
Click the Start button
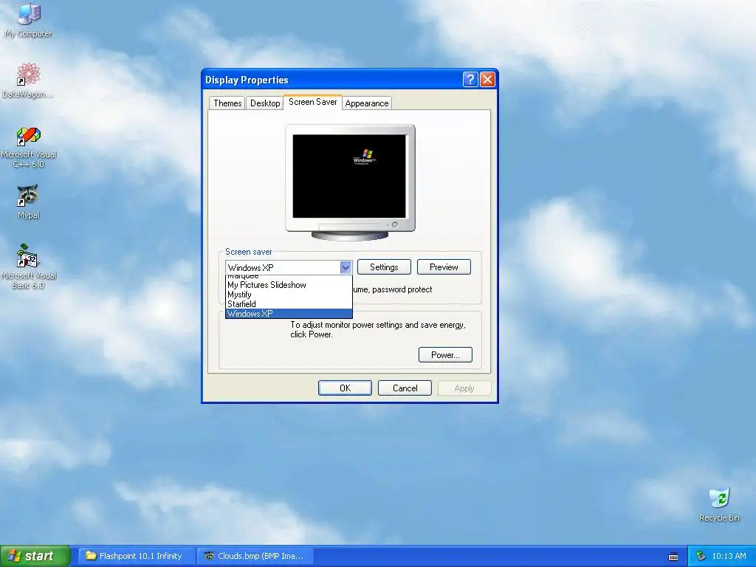tap(35, 556)
